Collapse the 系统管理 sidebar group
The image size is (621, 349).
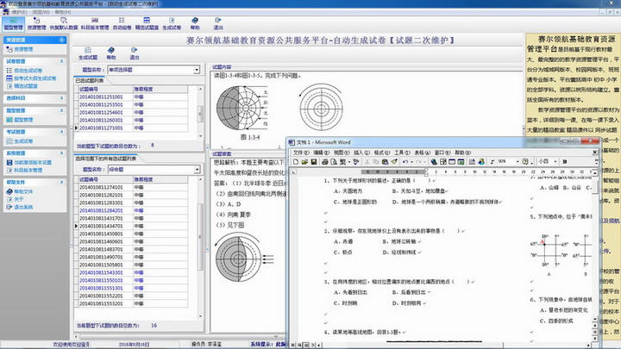(x=62, y=153)
